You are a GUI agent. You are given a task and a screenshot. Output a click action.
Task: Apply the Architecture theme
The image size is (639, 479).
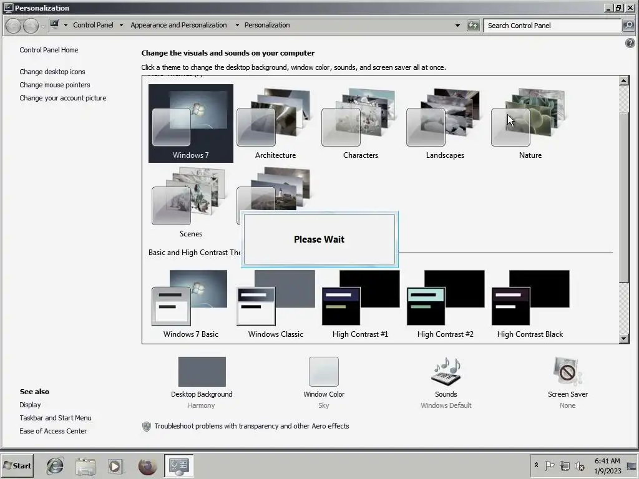275,123
